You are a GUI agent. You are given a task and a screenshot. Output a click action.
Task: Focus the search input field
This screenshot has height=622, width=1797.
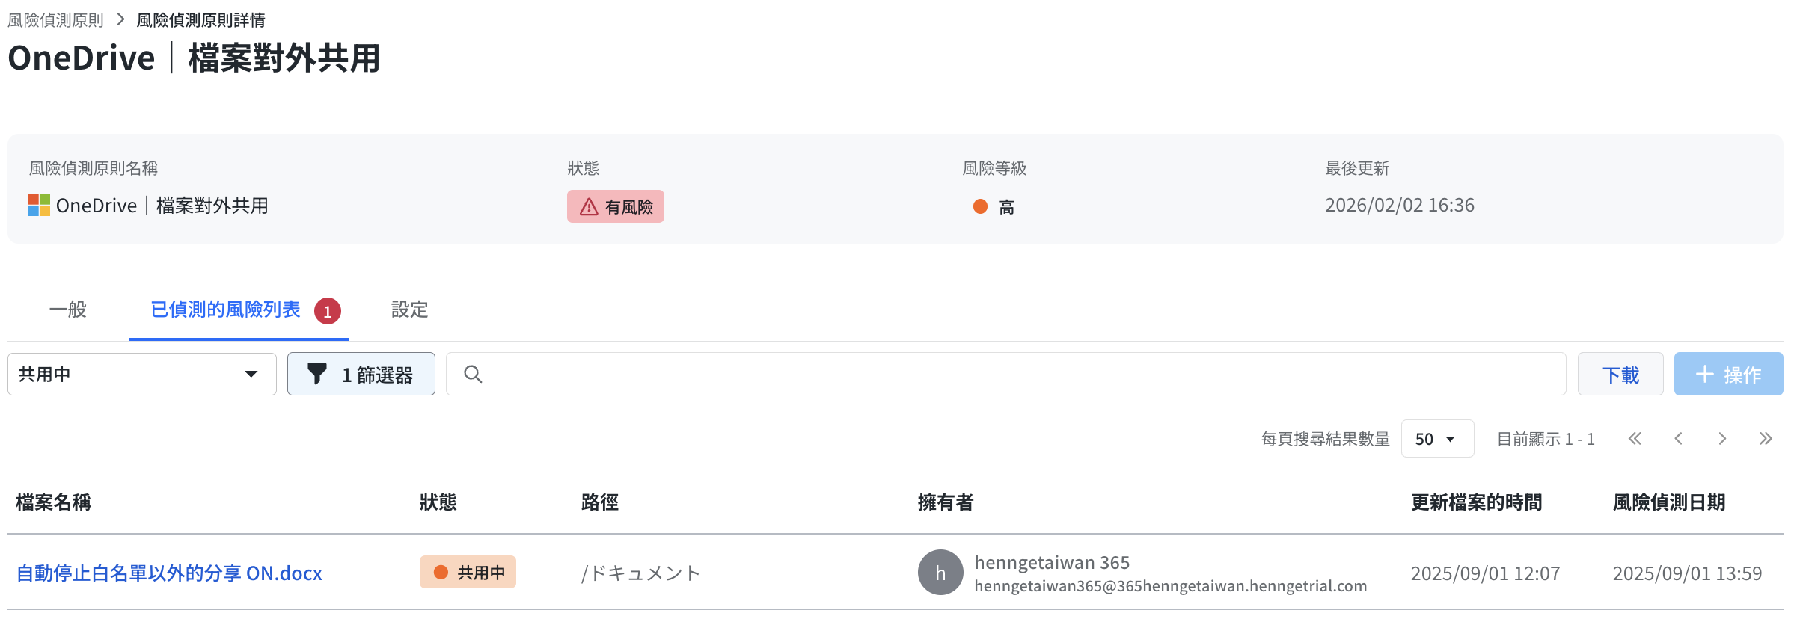click(x=1017, y=374)
